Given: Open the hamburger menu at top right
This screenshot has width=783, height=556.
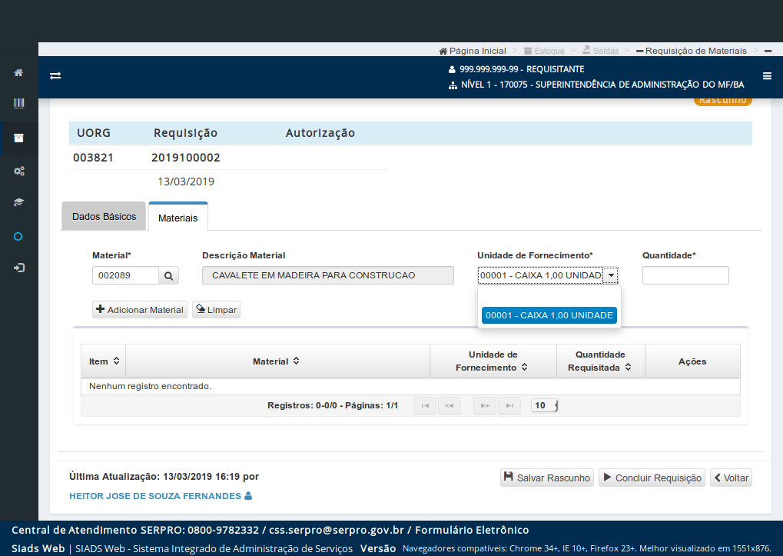Looking at the screenshot, I should 767,76.
